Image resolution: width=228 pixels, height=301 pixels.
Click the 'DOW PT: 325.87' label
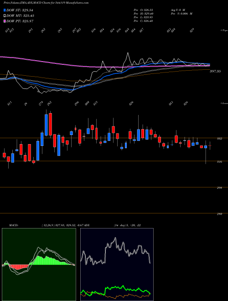coord(20,21)
